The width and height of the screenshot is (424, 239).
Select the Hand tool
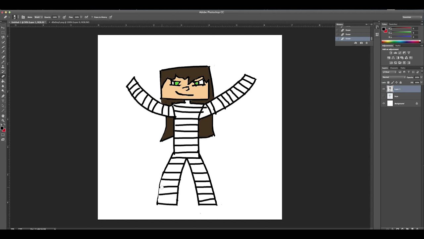3,116
